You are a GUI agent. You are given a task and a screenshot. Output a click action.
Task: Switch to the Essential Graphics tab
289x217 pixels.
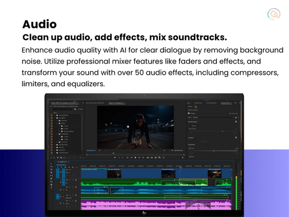[212, 103]
